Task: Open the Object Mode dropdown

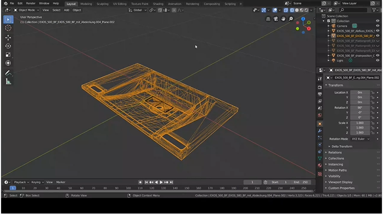Action: tap(26, 10)
